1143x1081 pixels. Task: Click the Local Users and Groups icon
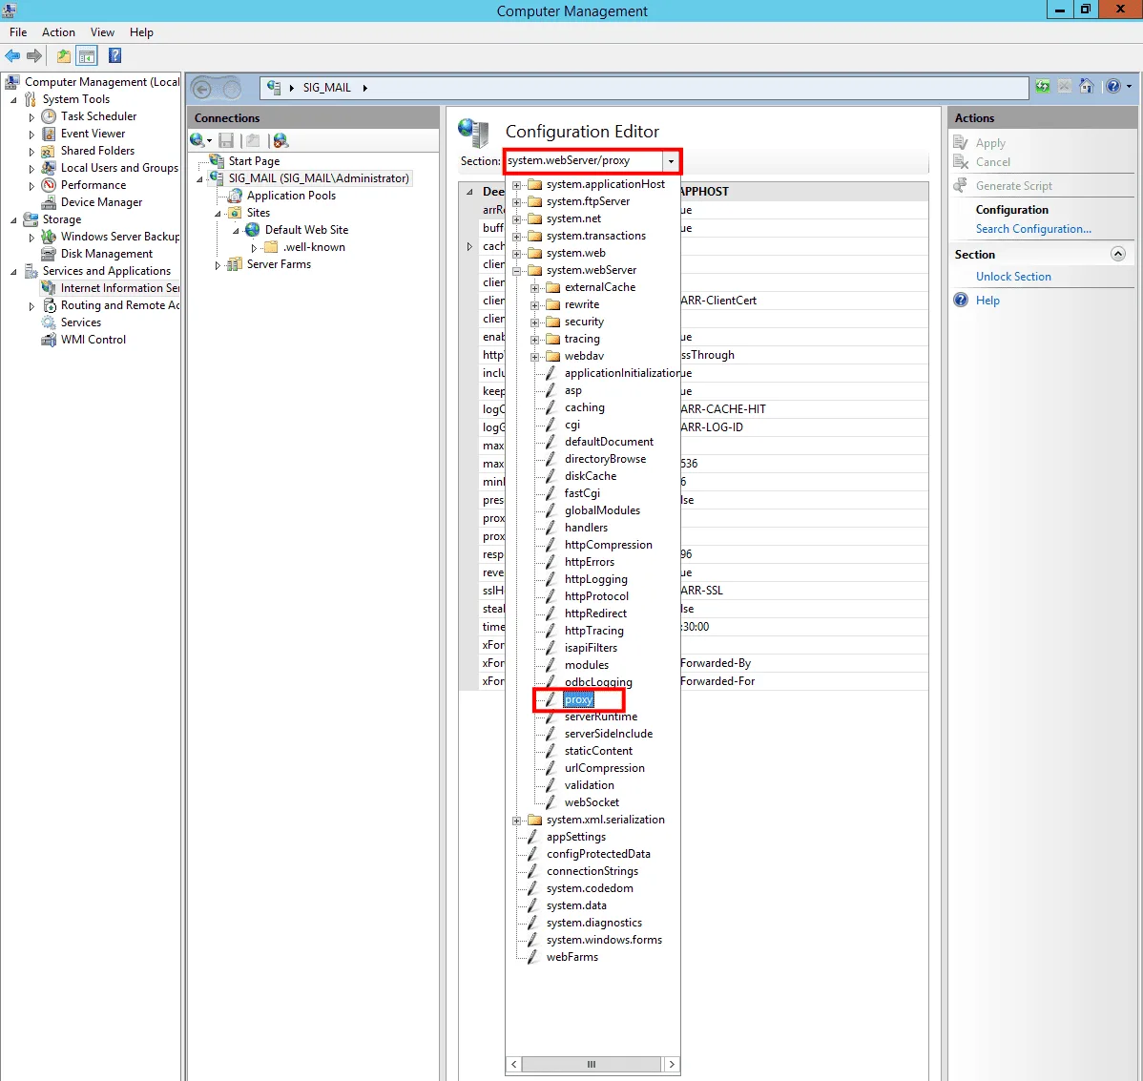coord(49,168)
